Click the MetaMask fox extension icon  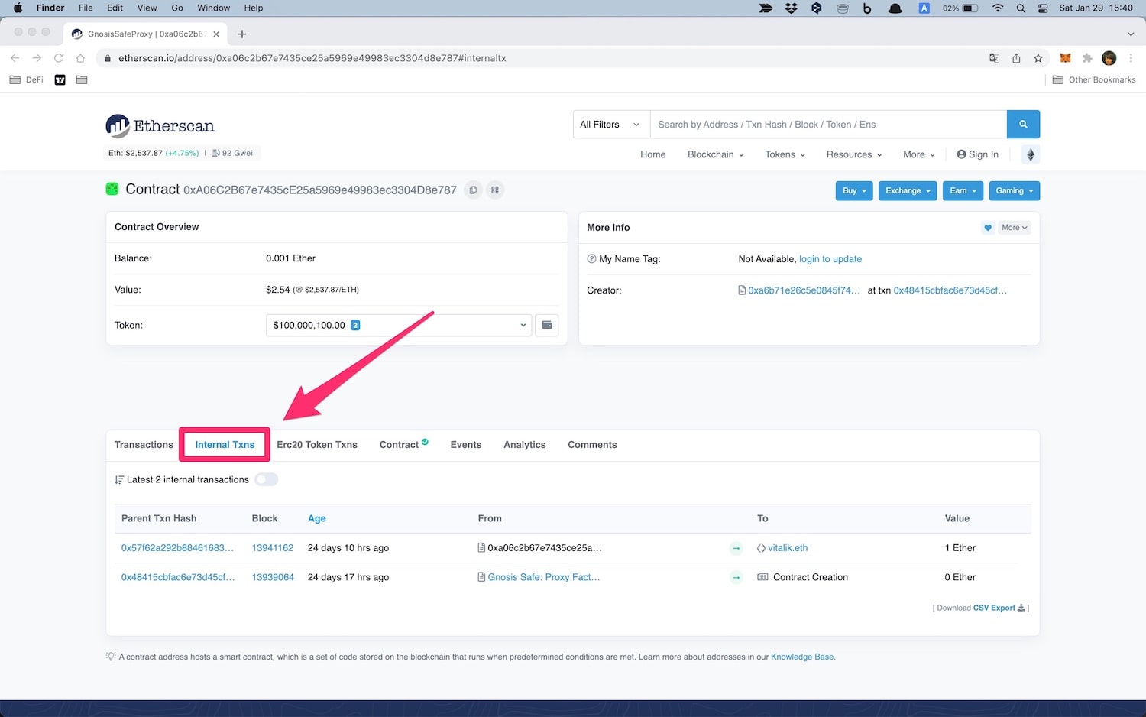(1065, 58)
